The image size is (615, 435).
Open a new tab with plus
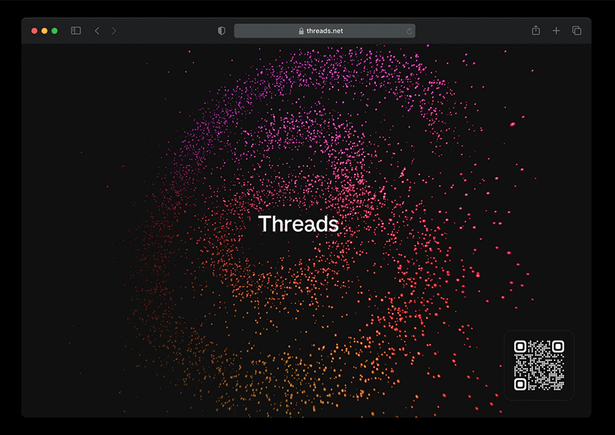[556, 31]
